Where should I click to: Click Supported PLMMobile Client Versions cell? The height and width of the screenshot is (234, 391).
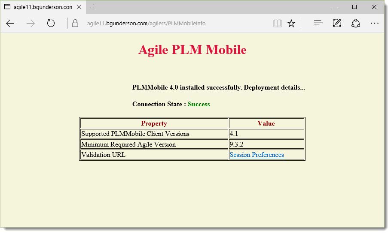[x=154, y=134]
